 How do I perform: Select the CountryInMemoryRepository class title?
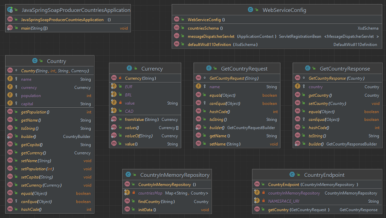(175, 175)
